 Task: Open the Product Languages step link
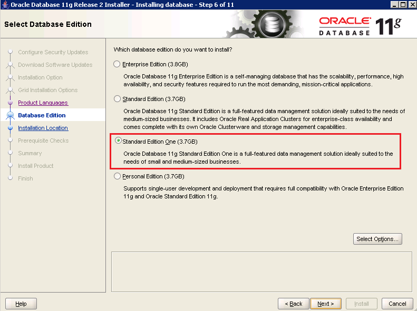(43, 103)
